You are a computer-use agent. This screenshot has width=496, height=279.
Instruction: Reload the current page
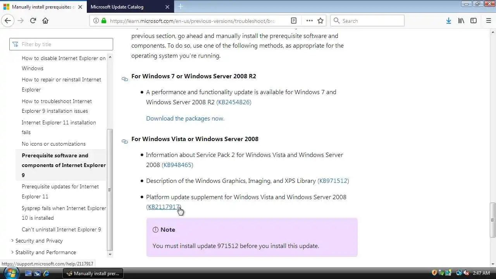(33, 21)
